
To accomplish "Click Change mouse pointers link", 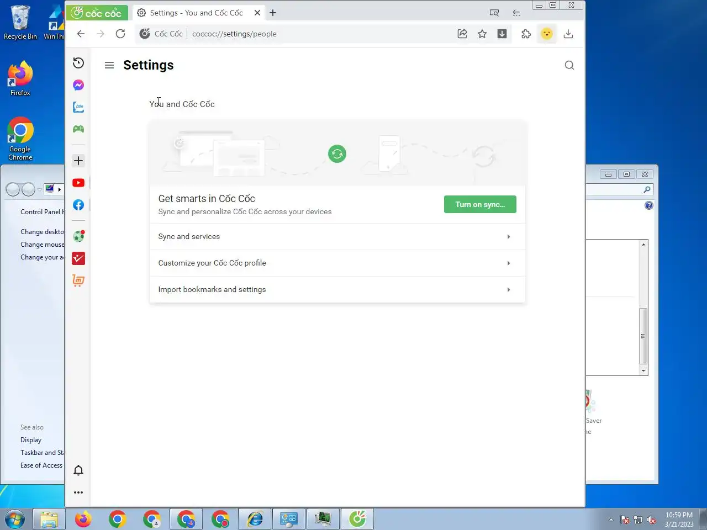I will (42, 245).
